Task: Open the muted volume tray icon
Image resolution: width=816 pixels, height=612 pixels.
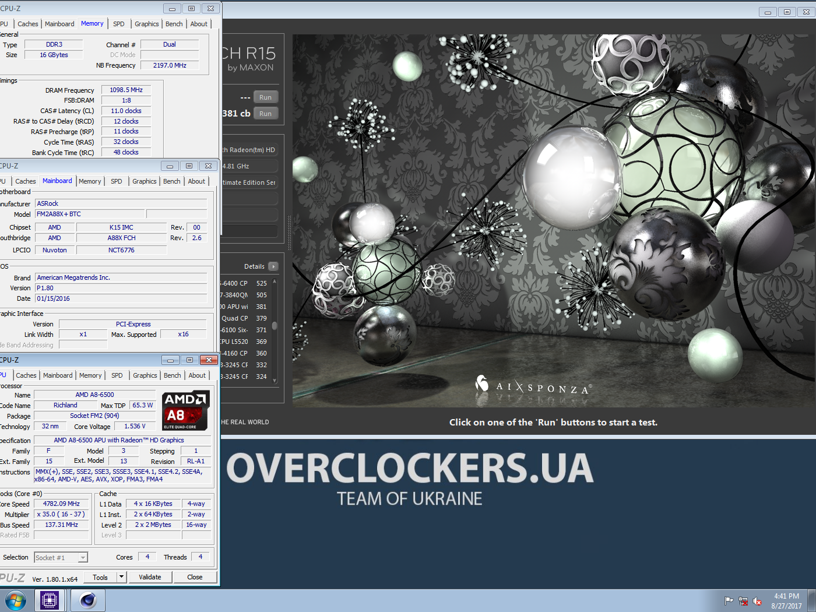Action: pyautogui.click(x=757, y=601)
